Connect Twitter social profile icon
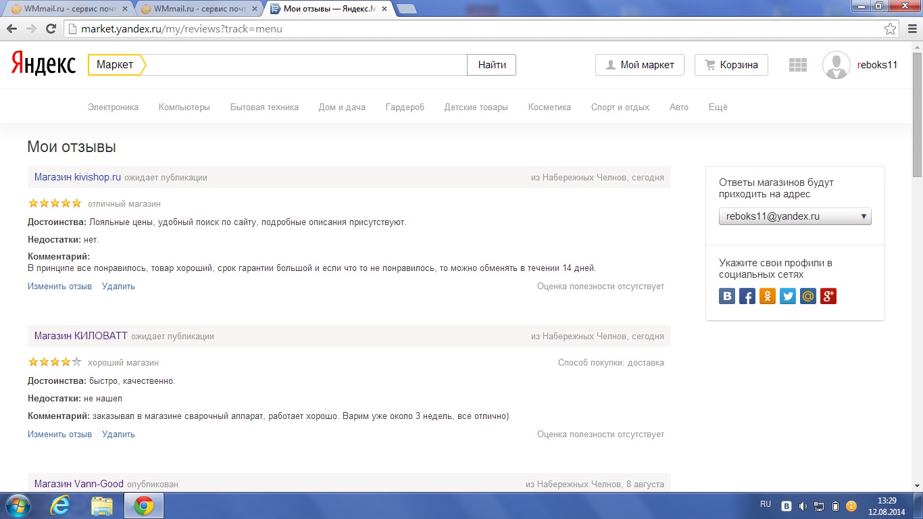The image size is (923, 519). (x=788, y=296)
